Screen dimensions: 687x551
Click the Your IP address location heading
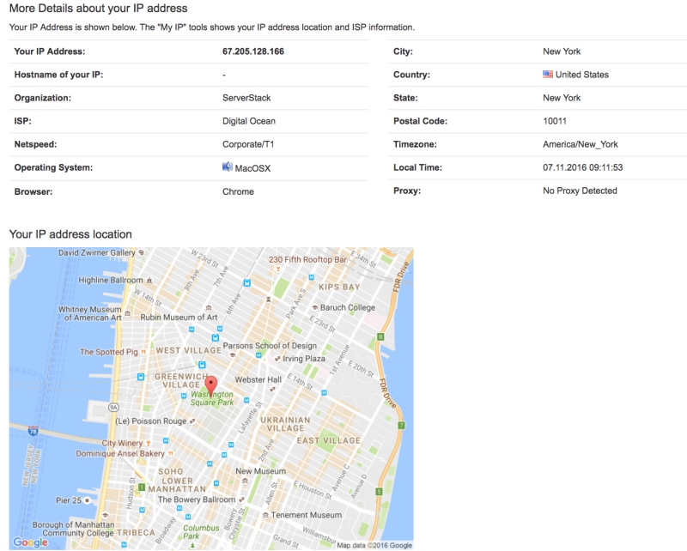[70, 234]
